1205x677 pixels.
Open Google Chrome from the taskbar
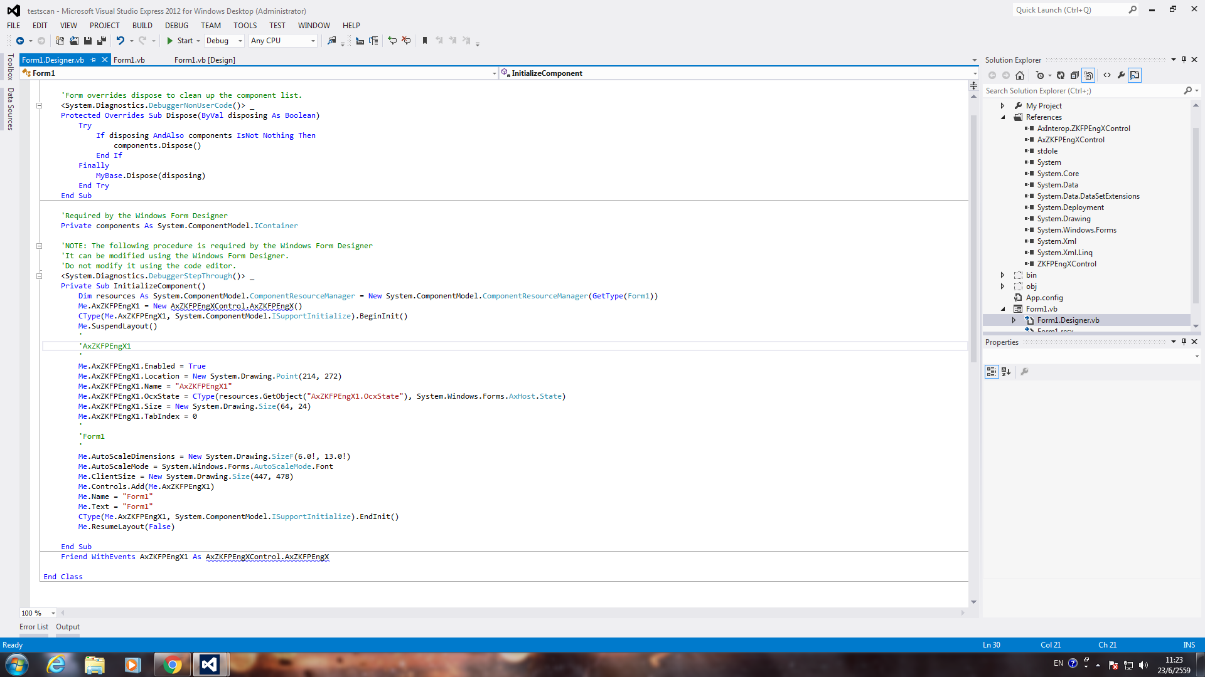click(x=172, y=664)
